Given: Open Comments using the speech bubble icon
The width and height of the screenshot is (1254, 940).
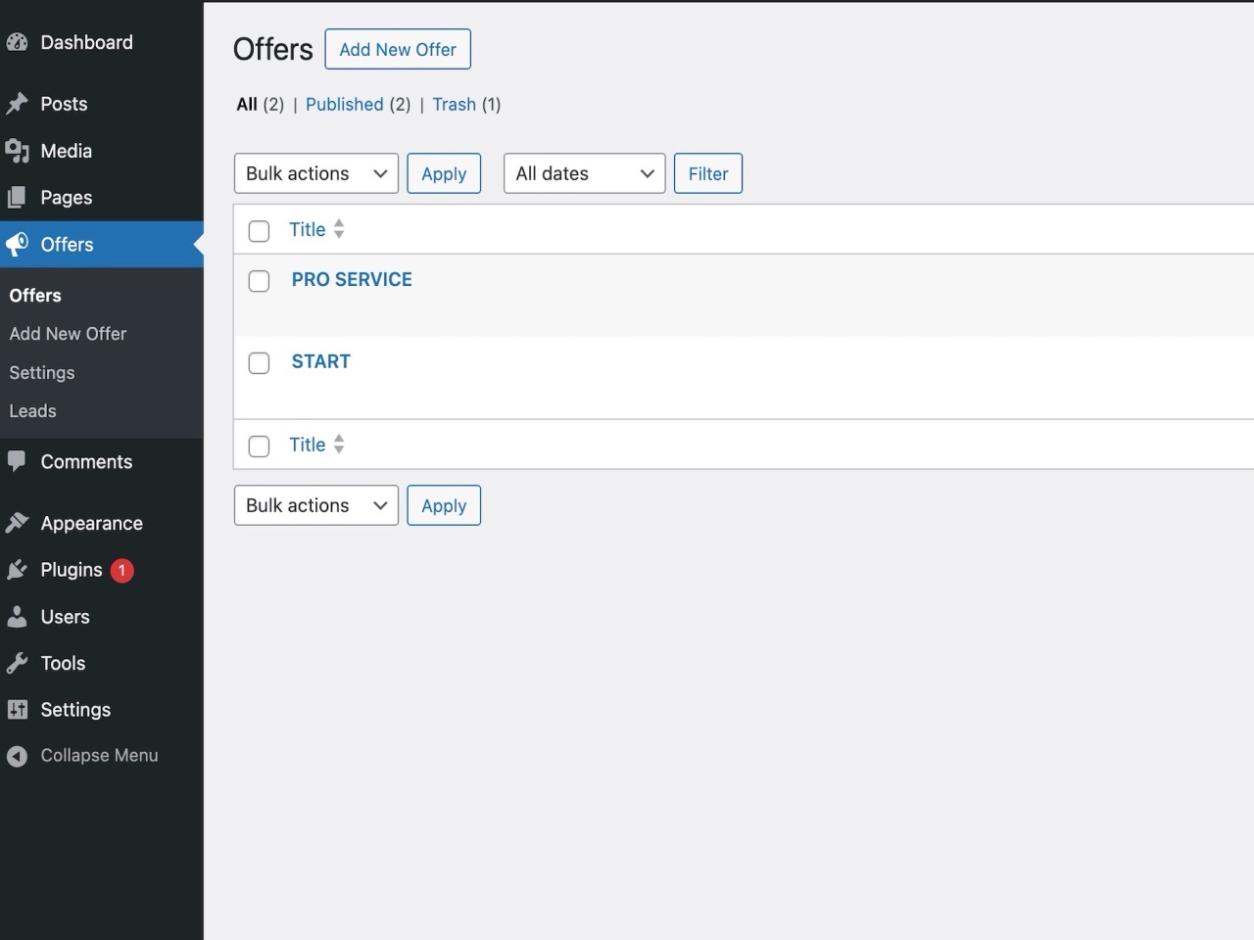Looking at the screenshot, I should pyautogui.click(x=18, y=461).
